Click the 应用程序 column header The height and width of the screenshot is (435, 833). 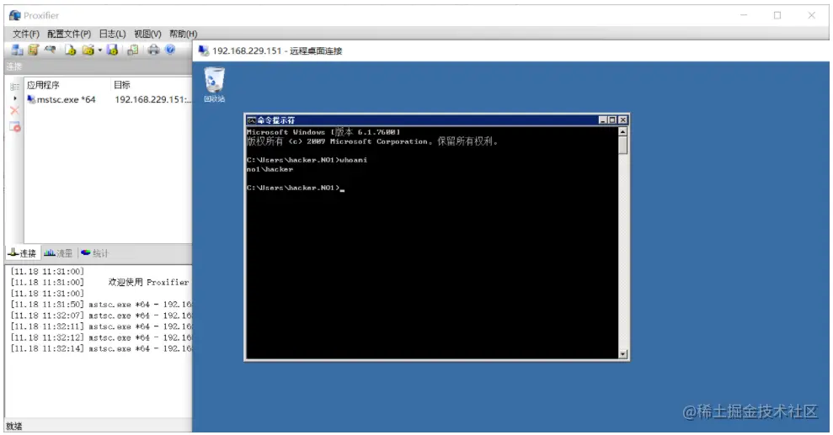[x=43, y=85]
